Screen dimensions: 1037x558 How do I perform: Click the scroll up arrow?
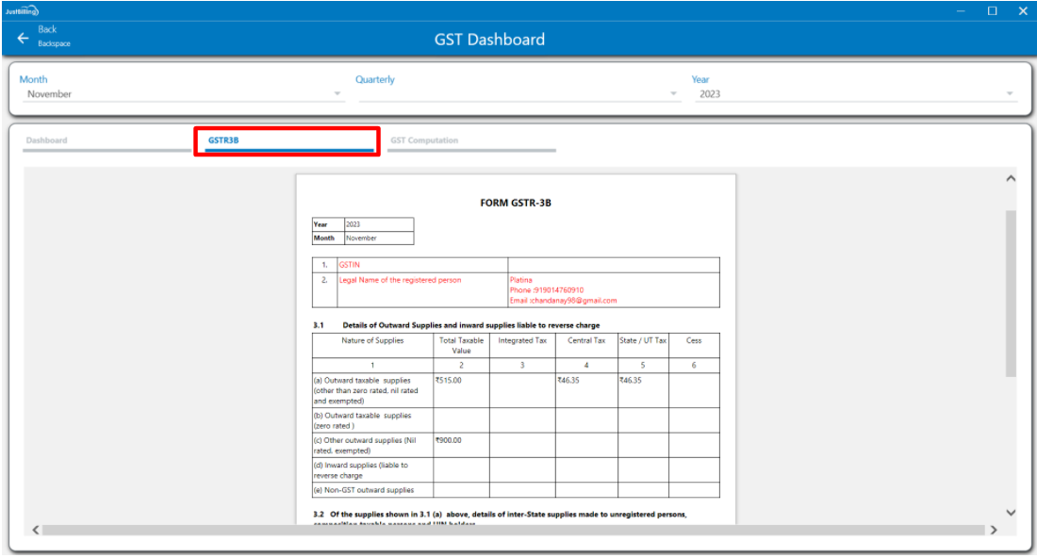(x=1011, y=178)
